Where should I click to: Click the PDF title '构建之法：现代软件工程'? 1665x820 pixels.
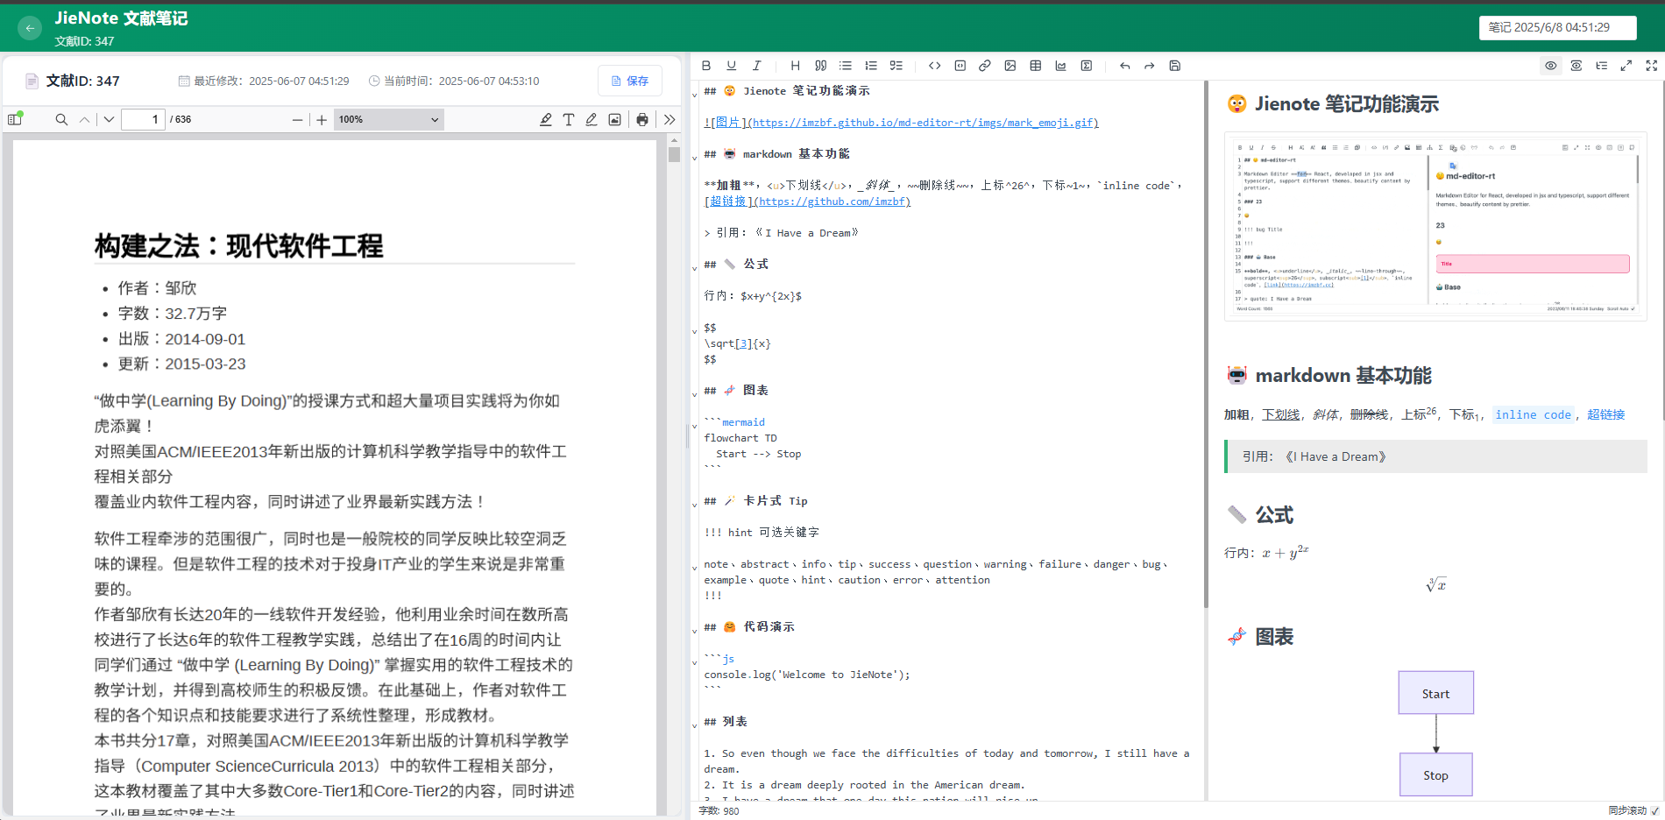click(x=238, y=246)
